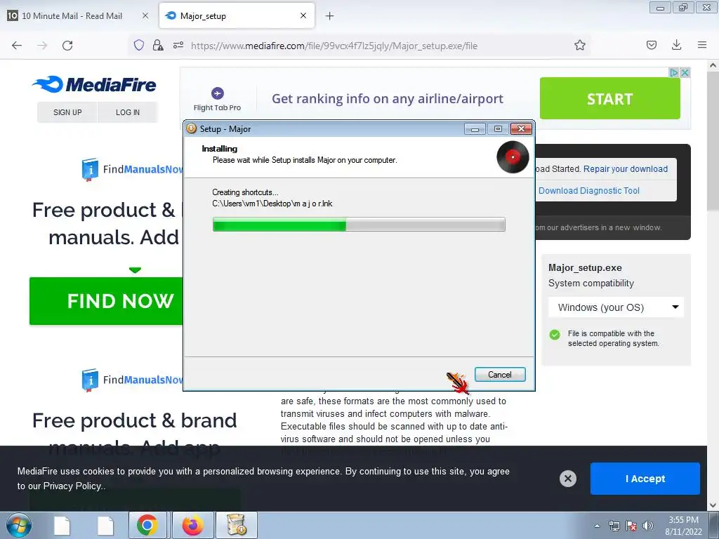
Task: Click upper FindManualsNow book icon
Action: 90,170
